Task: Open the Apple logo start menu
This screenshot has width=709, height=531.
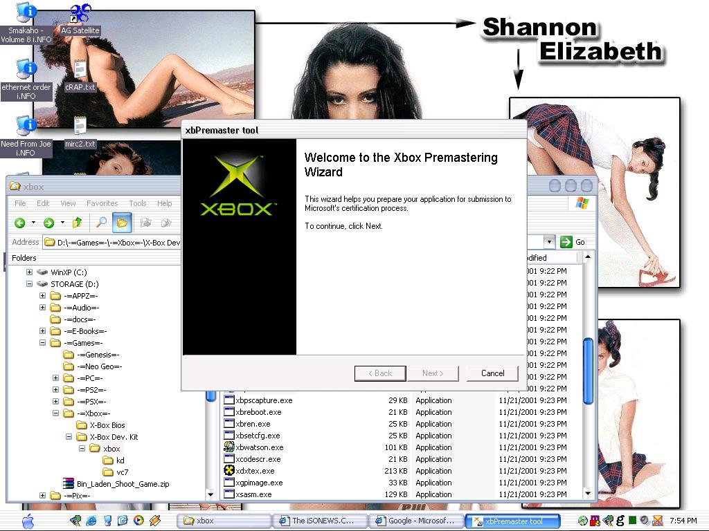Action: point(28,521)
